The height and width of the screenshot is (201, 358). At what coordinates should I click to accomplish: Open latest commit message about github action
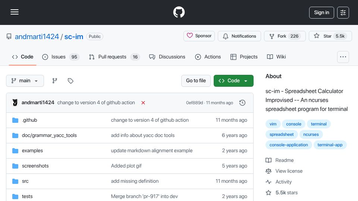click(x=96, y=103)
